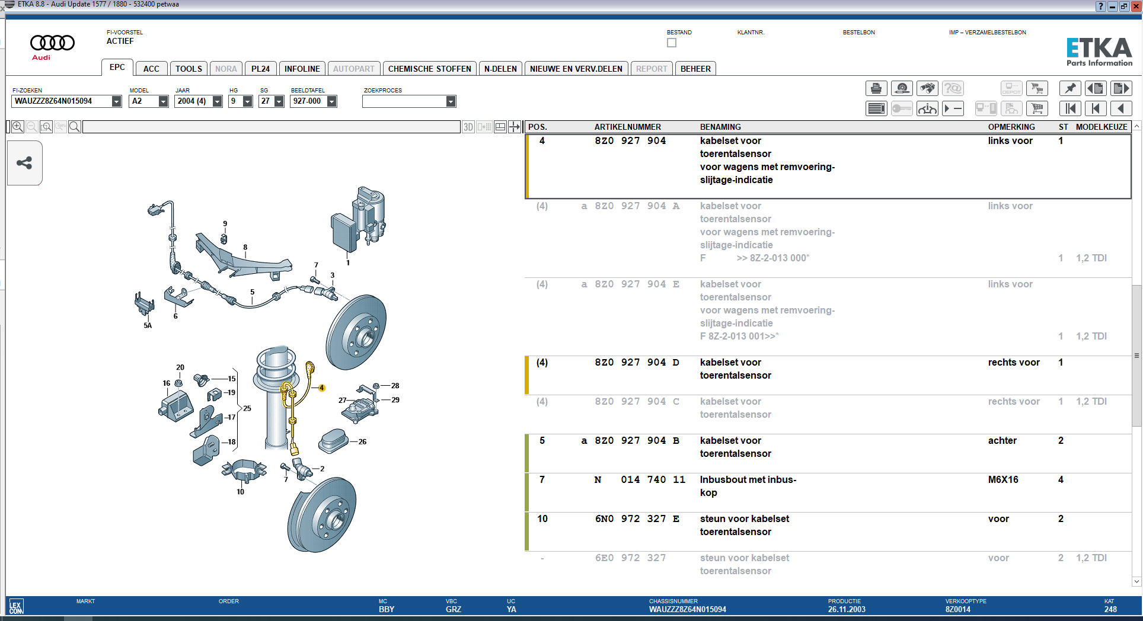Toggle the split-layout view icon
The width and height of the screenshot is (1143, 621).
500,127
